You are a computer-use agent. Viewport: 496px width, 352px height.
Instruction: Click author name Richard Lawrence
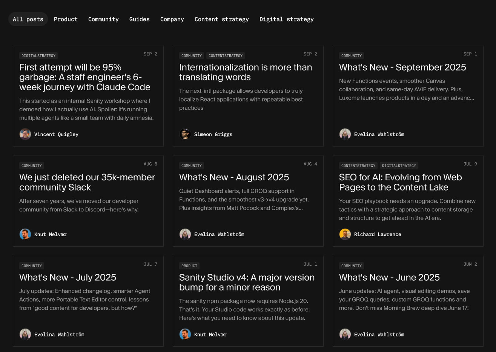[x=378, y=234]
